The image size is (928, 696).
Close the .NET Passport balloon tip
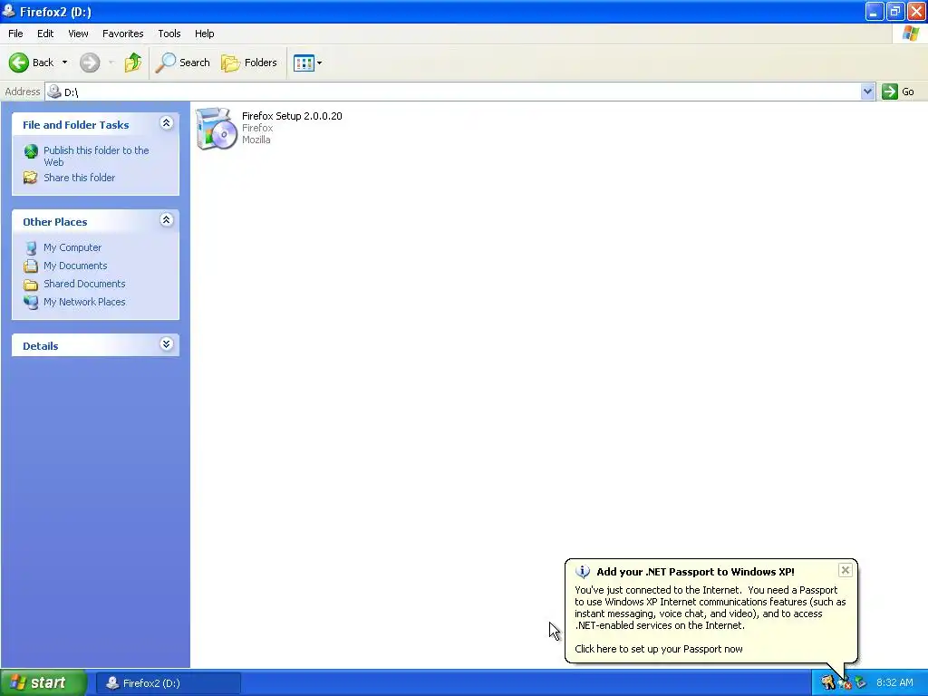point(846,570)
